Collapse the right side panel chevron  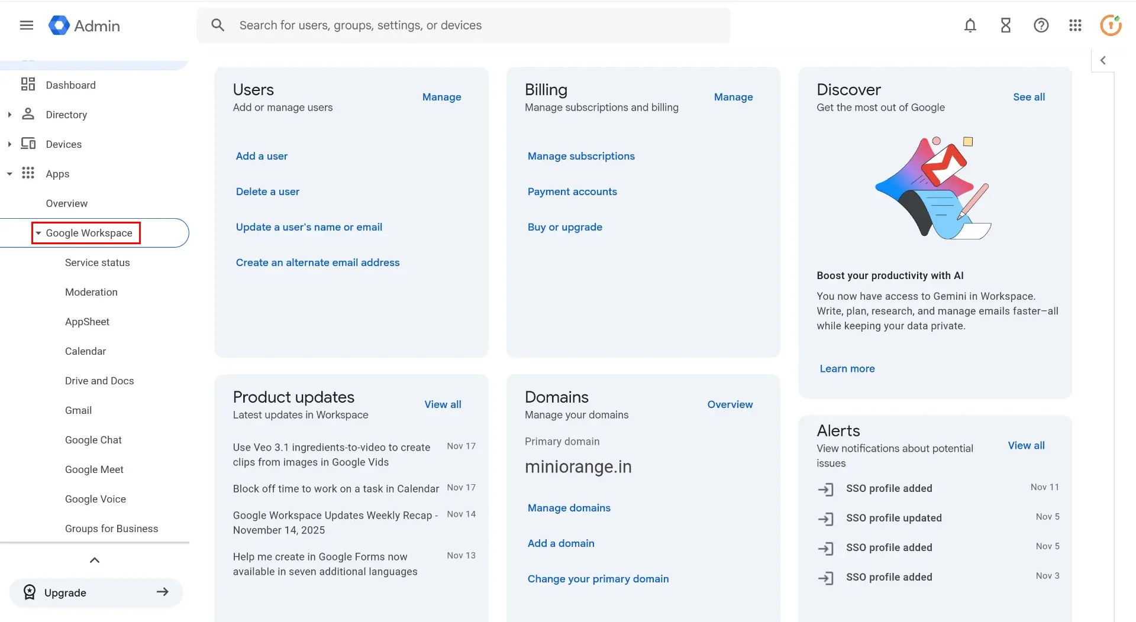tap(1103, 60)
